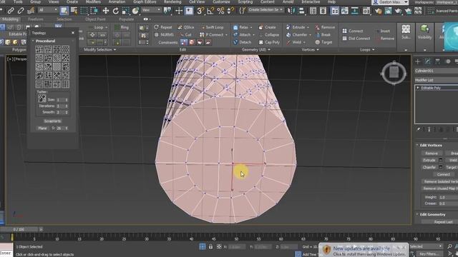Click the Dist Connect tool
The height and width of the screenshot is (257, 458).
coord(356,39)
